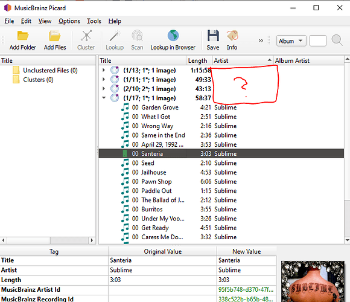Click the music note icon beside Jailhouse

click(126, 172)
